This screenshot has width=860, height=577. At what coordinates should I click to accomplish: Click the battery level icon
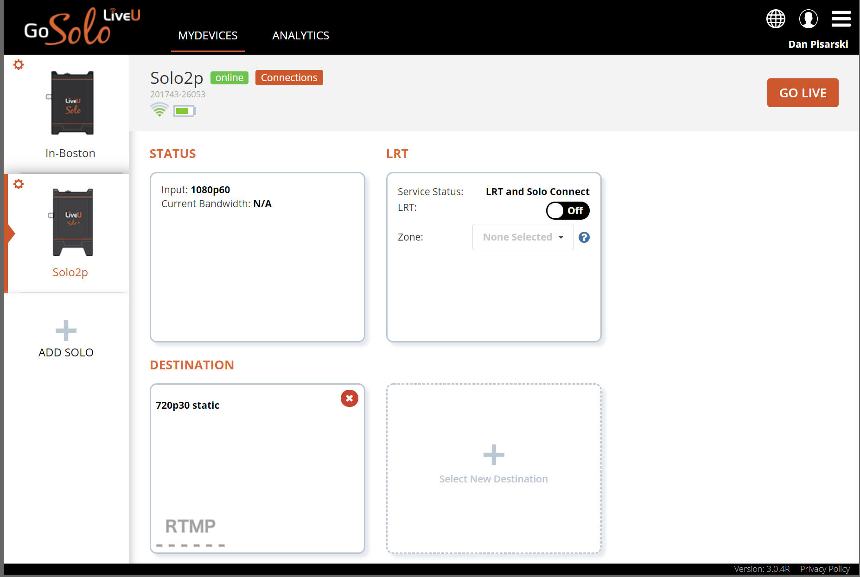coord(185,111)
